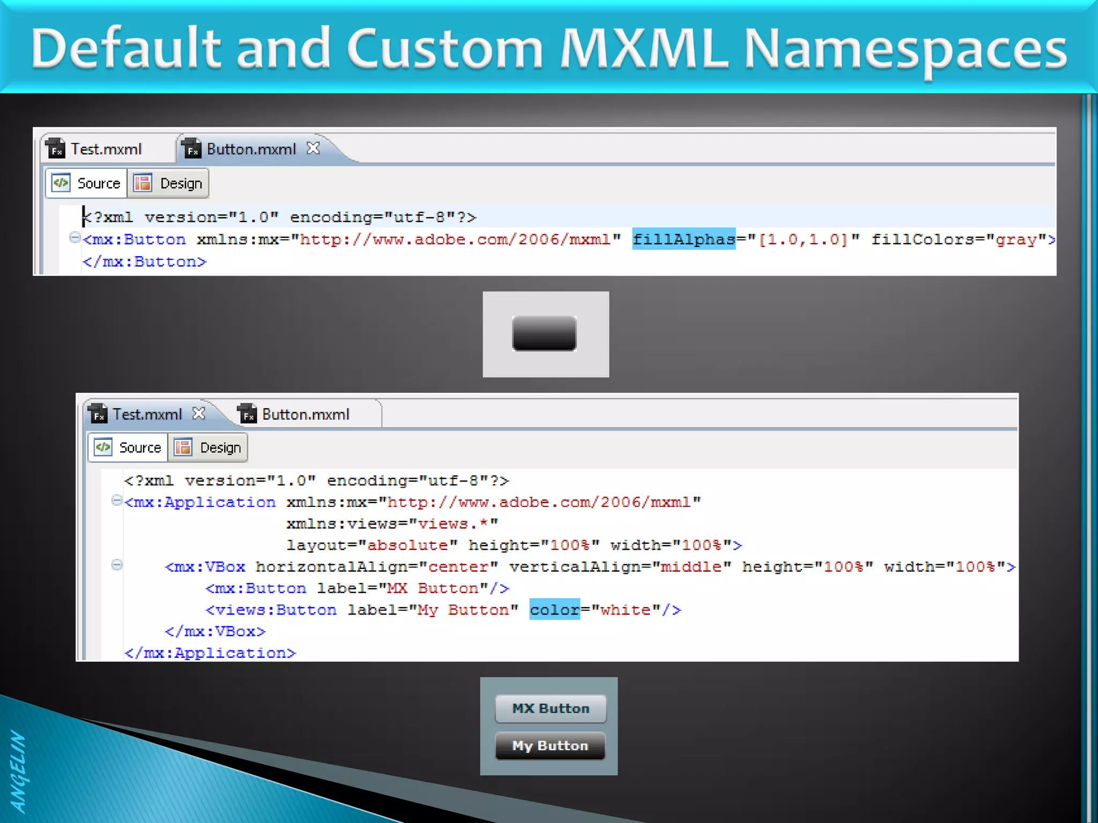1098x823 pixels.
Task: Collapse the mx:Application code block
Action: pyautogui.click(x=116, y=500)
